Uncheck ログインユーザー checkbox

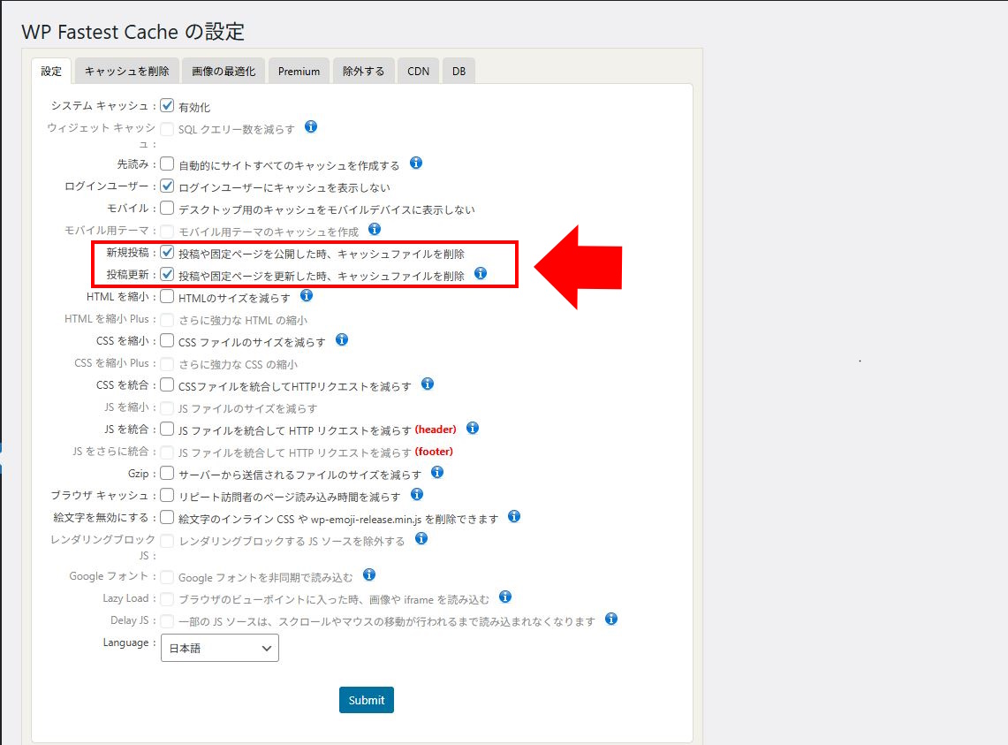tap(167, 186)
